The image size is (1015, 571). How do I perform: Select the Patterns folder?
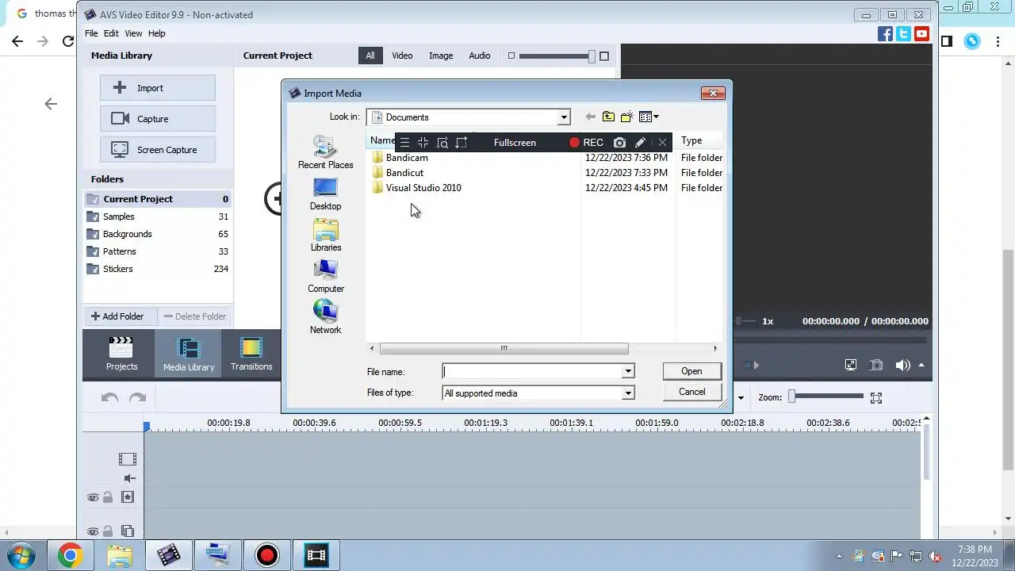[158, 251]
